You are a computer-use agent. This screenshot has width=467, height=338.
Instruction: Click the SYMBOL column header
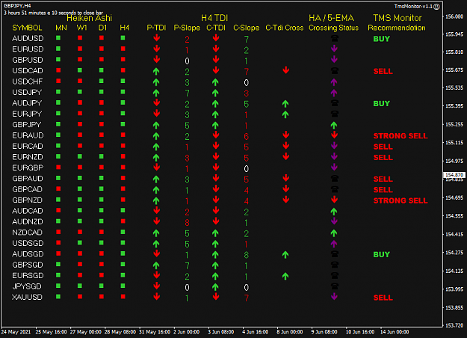[27, 28]
